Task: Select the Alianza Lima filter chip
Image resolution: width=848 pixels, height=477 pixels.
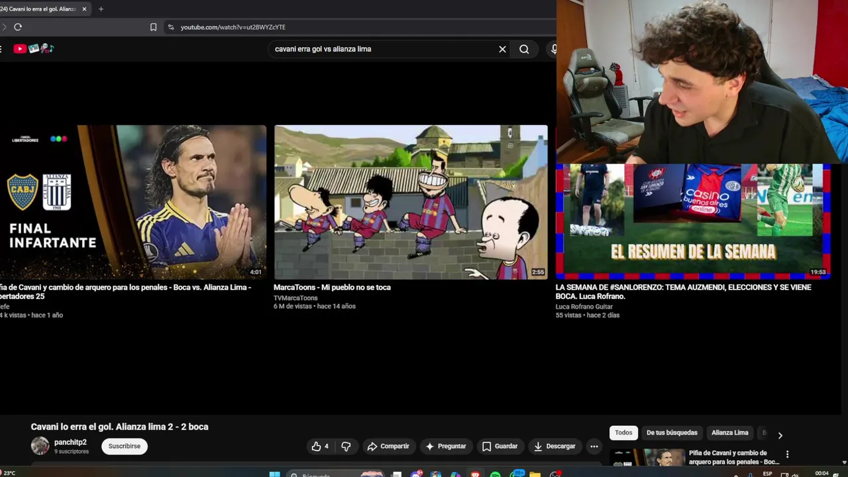Action: tap(729, 433)
